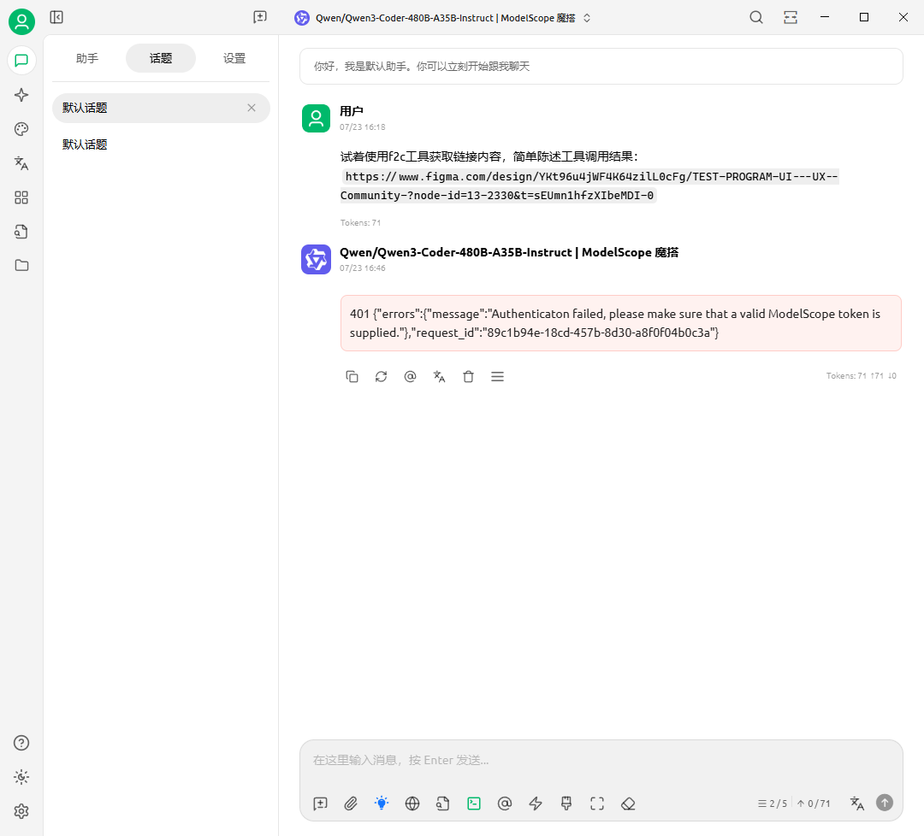Click the context count 2/5 indicator
Image resolution: width=924 pixels, height=836 pixels.
tap(773, 804)
